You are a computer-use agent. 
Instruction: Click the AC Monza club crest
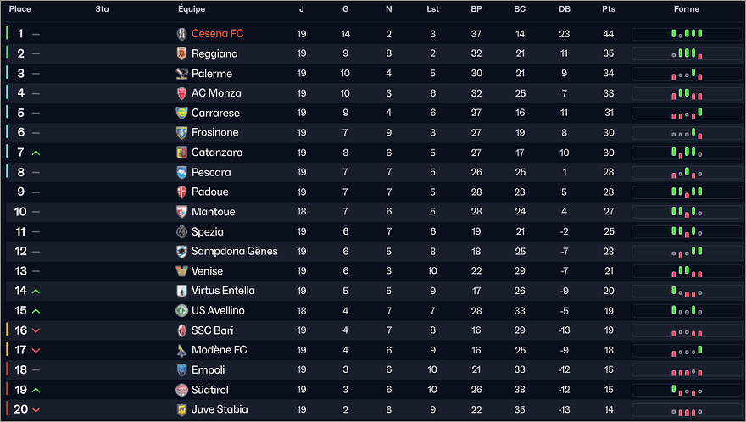click(181, 93)
